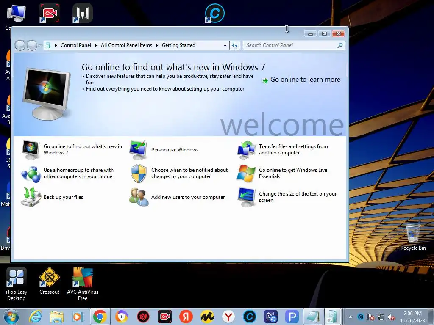The height and width of the screenshot is (325, 434).
Task: Open the Recycle Bin on desktop
Action: click(x=413, y=237)
